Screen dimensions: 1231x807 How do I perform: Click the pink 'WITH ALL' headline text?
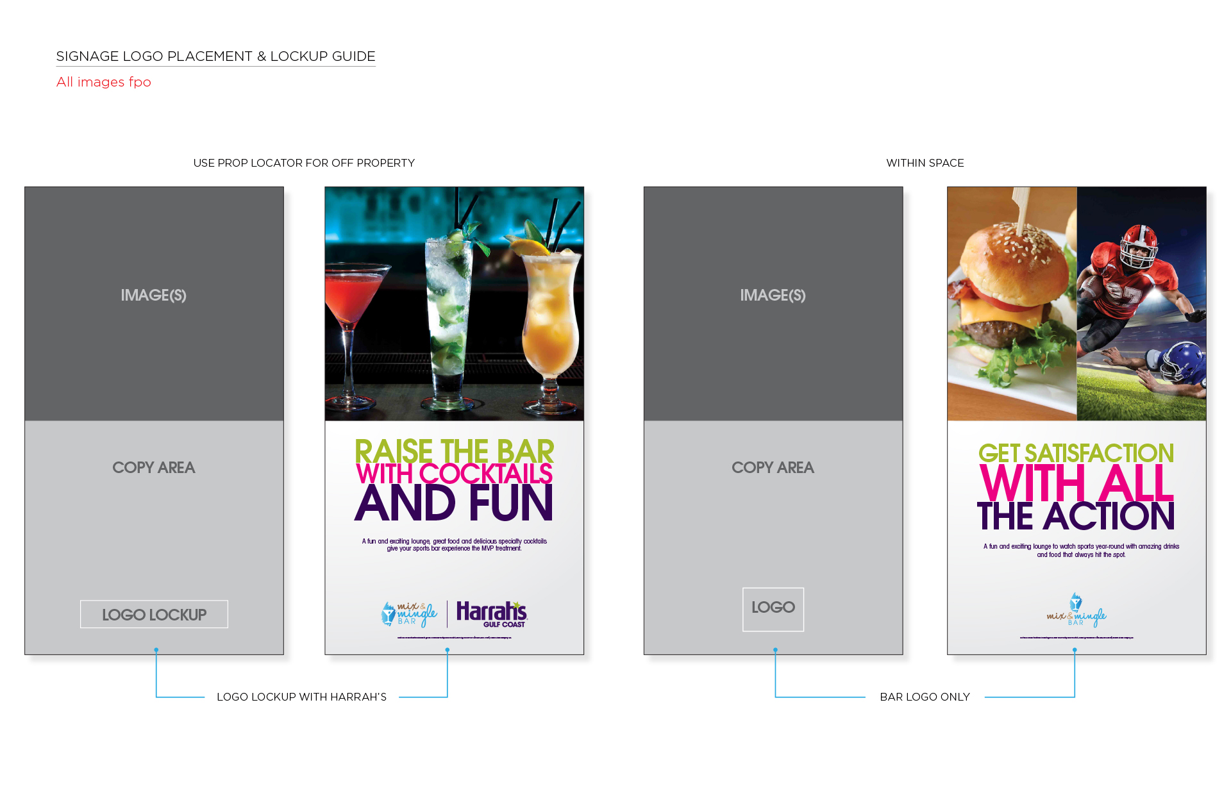point(1076,484)
